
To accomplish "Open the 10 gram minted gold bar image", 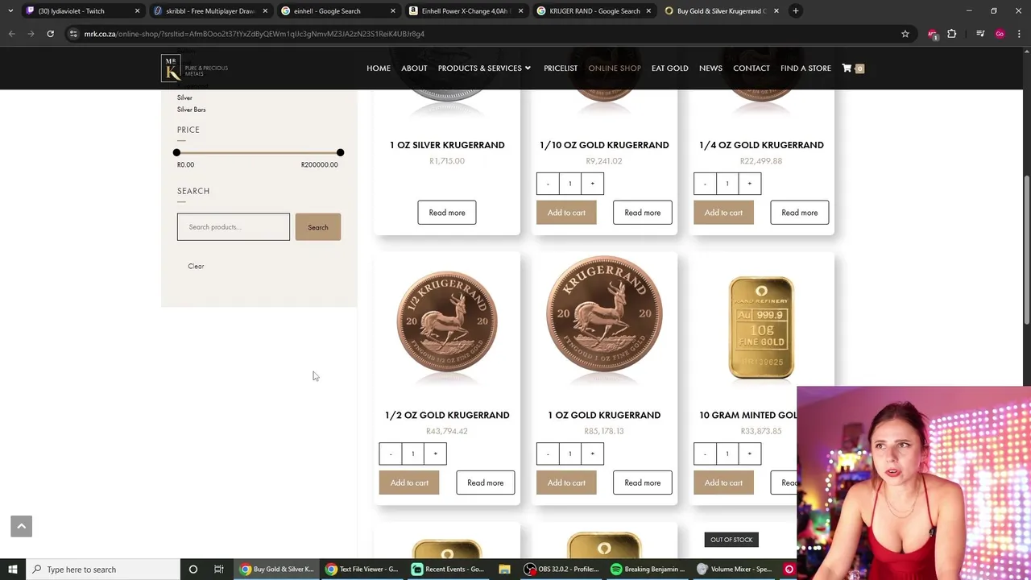I will (761, 327).
